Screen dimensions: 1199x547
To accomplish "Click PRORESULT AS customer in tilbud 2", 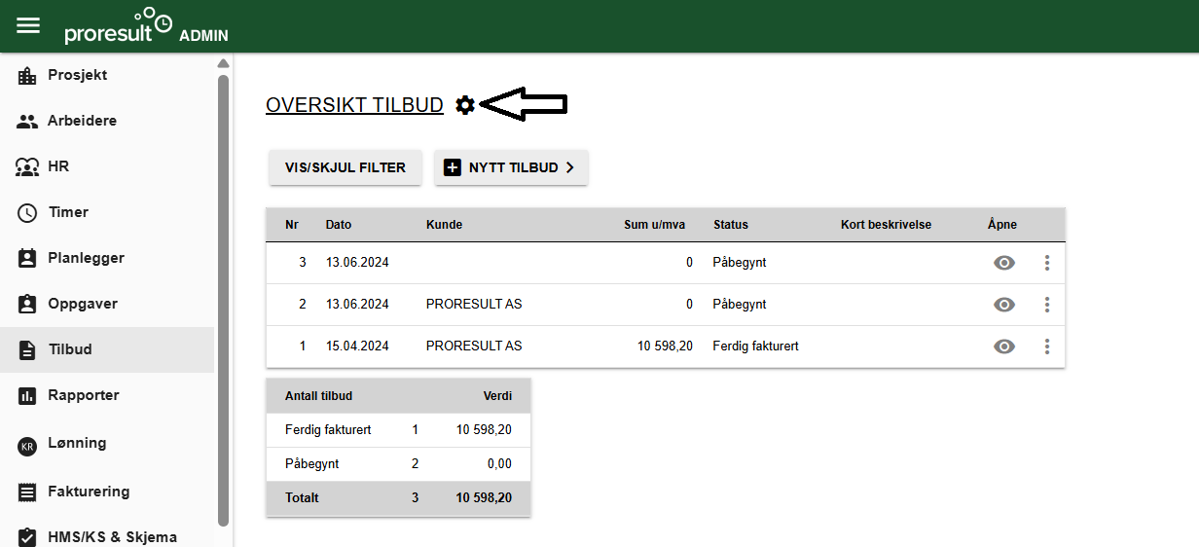I will (474, 305).
